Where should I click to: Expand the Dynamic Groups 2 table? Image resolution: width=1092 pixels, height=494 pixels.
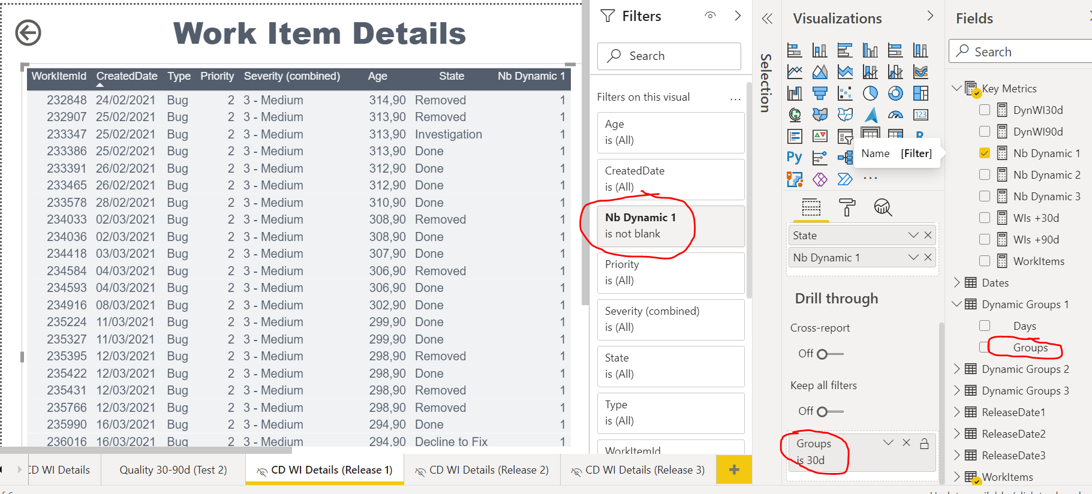click(956, 369)
